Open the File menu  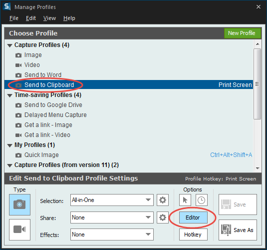pos(14,18)
